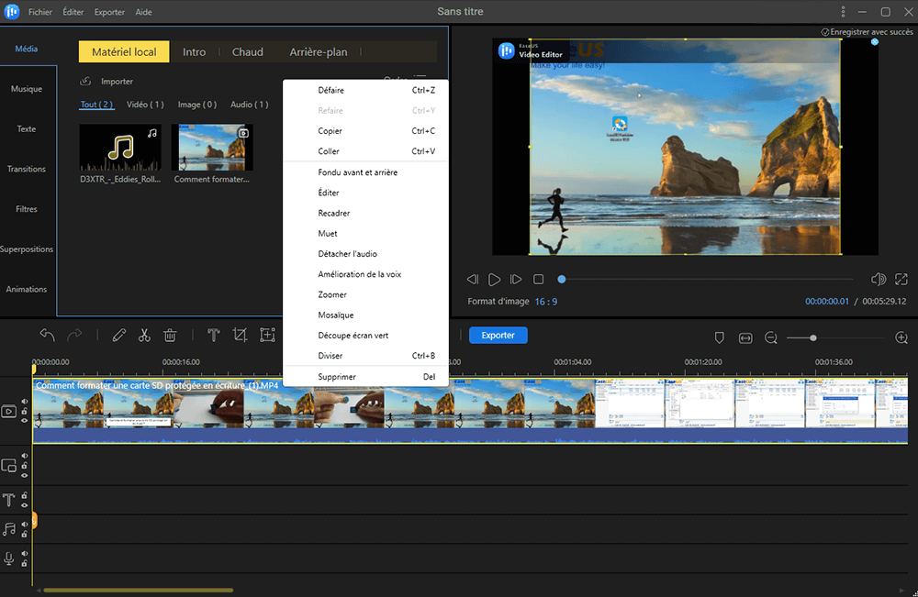Image resolution: width=918 pixels, height=597 pixels.
Task: Click the music track note icon
Action: point(9,529)
